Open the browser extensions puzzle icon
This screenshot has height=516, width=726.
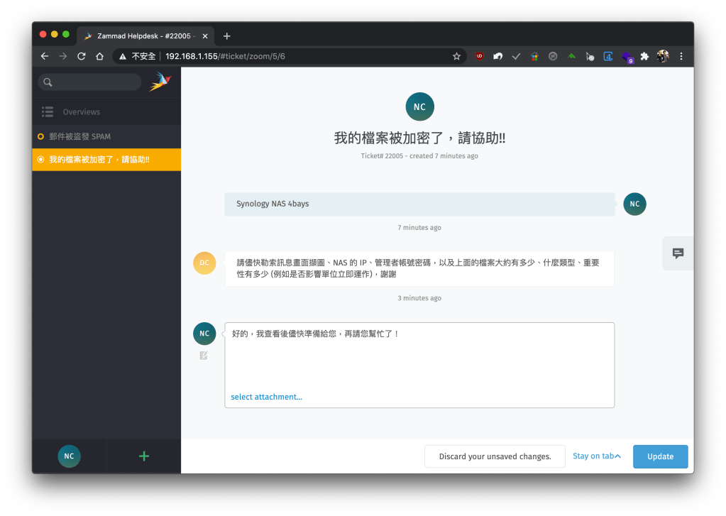644,56
